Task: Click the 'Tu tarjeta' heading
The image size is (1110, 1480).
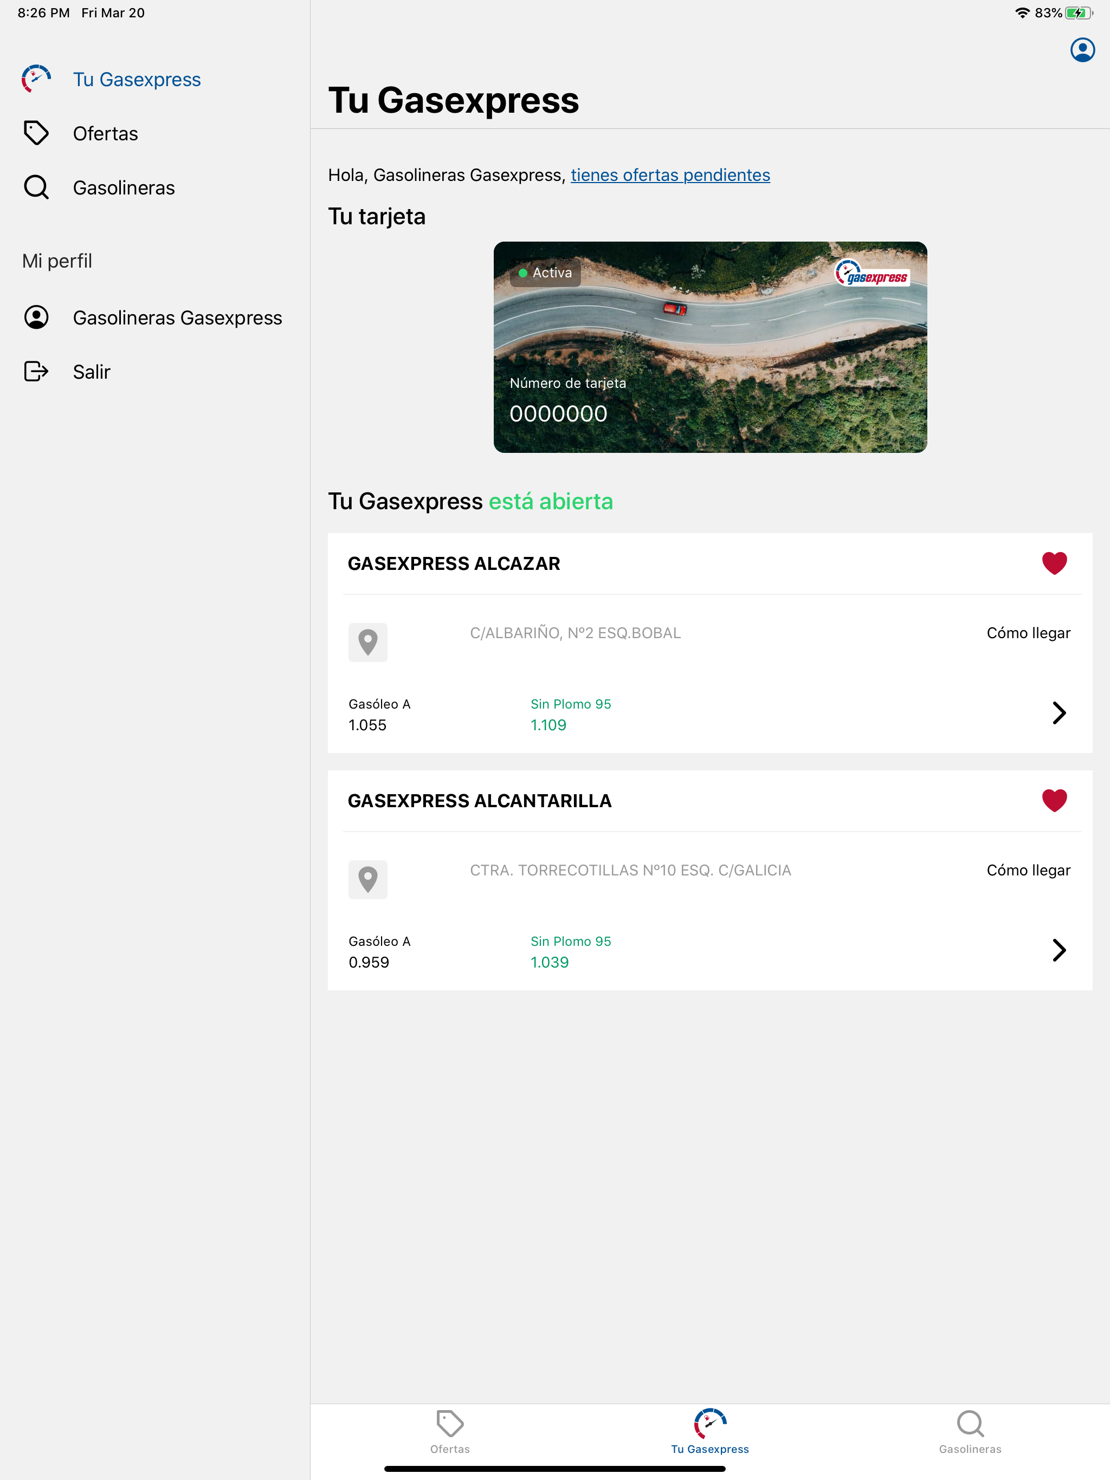Action: [376, 217]
